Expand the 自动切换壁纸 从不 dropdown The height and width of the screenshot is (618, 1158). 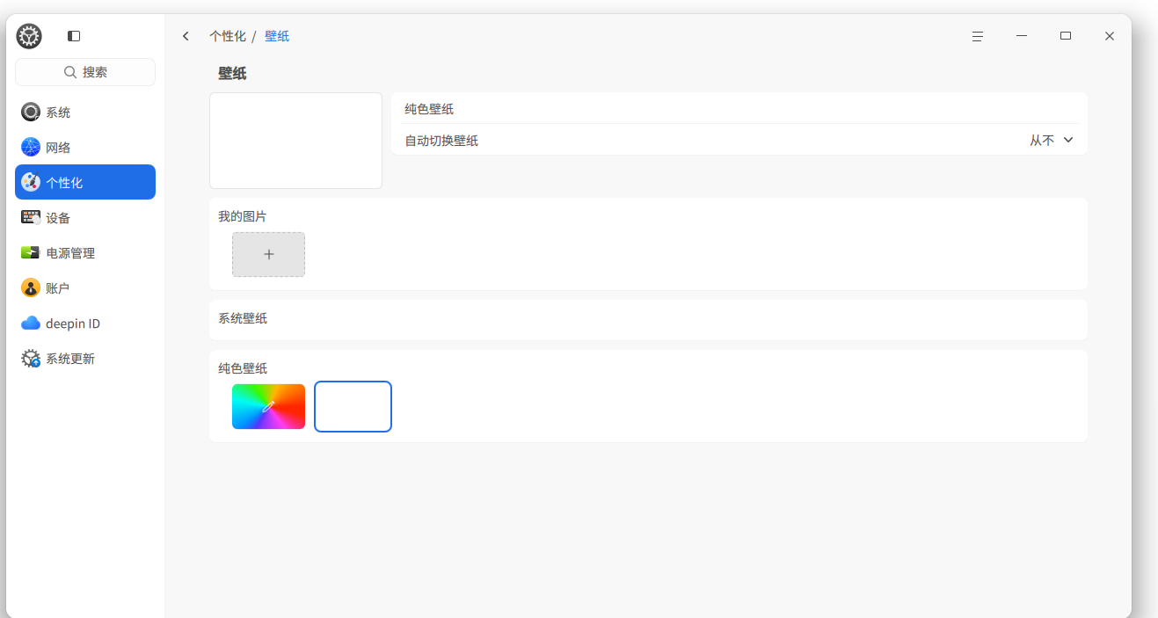(1052, 140)
